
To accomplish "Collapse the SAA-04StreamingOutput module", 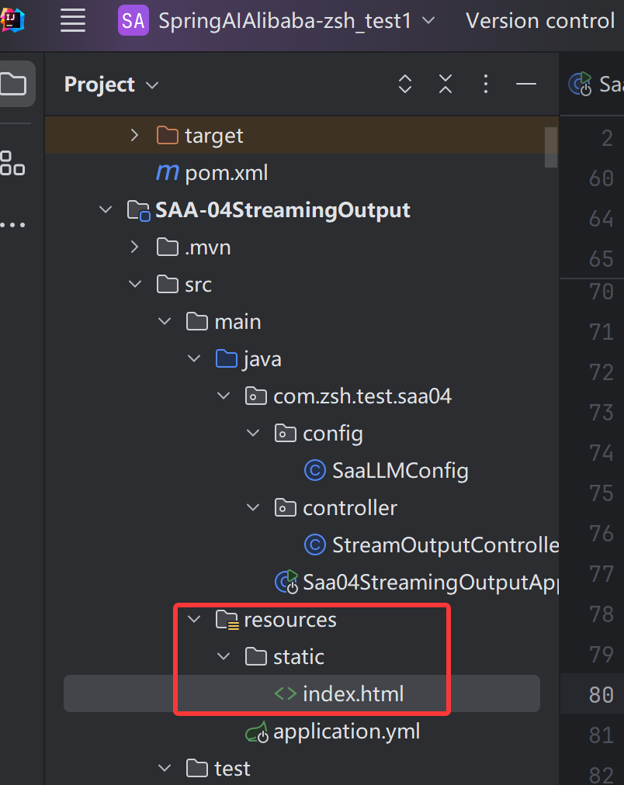I will pos(106,209).
